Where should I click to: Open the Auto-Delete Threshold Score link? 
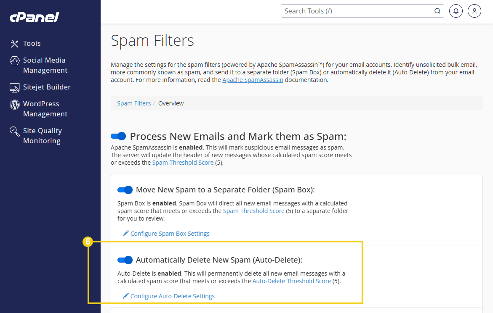pos(291,281)
